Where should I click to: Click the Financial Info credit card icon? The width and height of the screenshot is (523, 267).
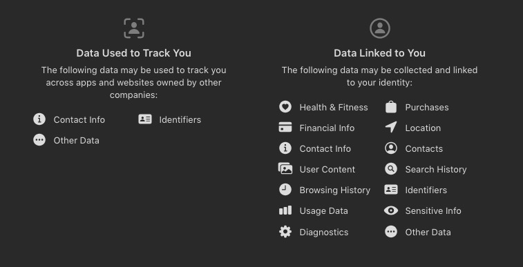pos(285,128)
